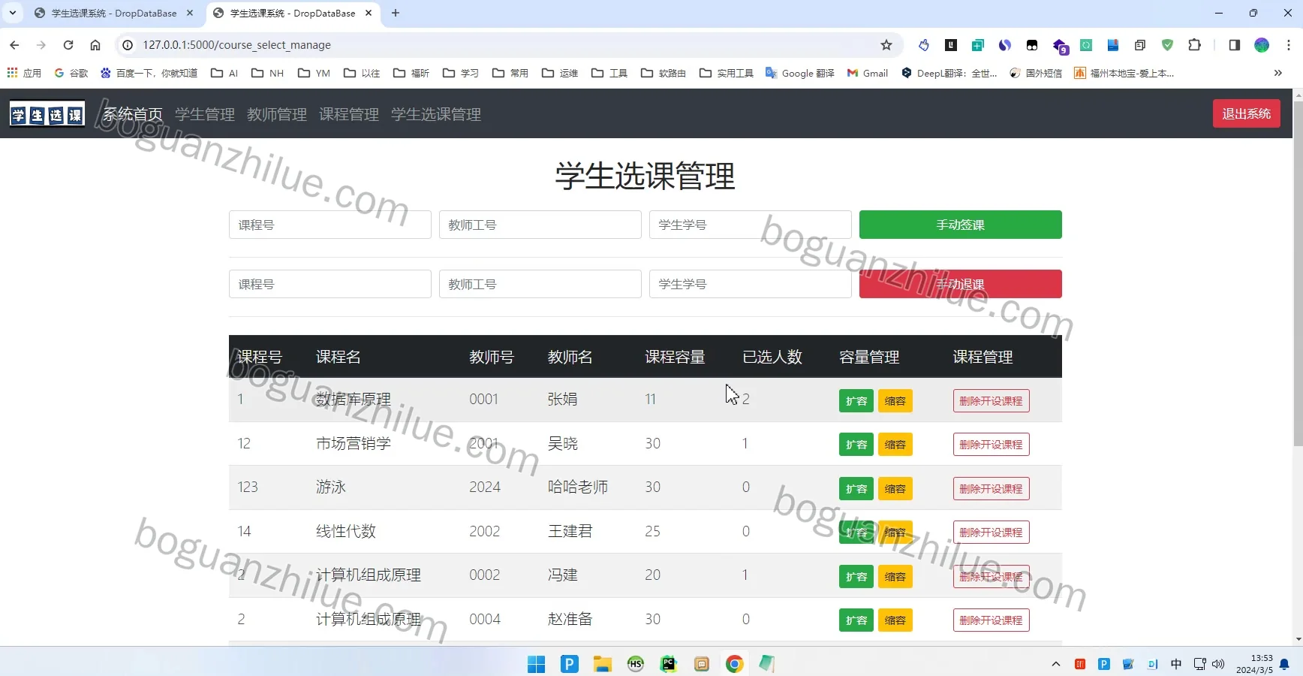Click 扩容 for 数据库原理 course
This screenshot has height=676, width=1303.
tap(856, 400)
